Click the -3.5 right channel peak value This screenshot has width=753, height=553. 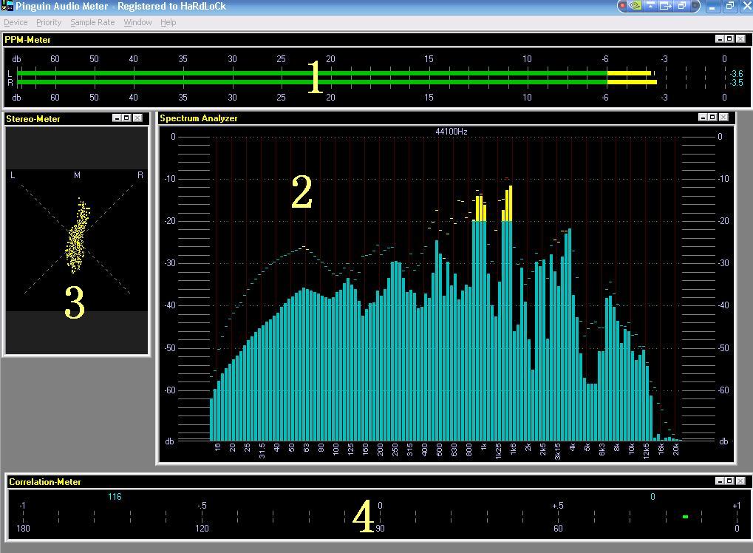pyautogui.click(x=736, y=83)
